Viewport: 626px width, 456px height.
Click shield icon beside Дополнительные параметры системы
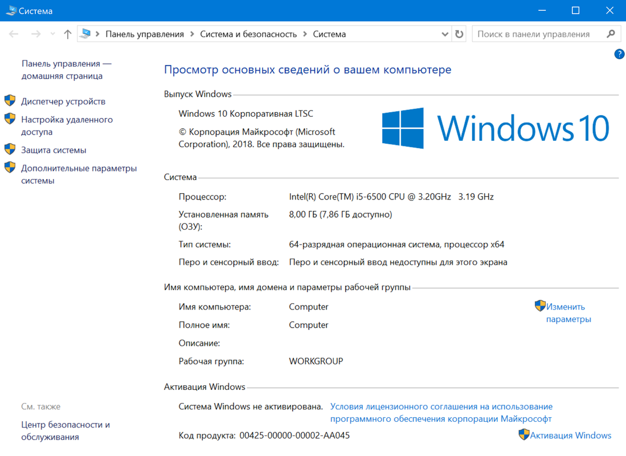pos(10,167)
